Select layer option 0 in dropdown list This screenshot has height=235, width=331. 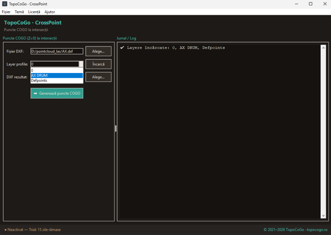(57, 70)
